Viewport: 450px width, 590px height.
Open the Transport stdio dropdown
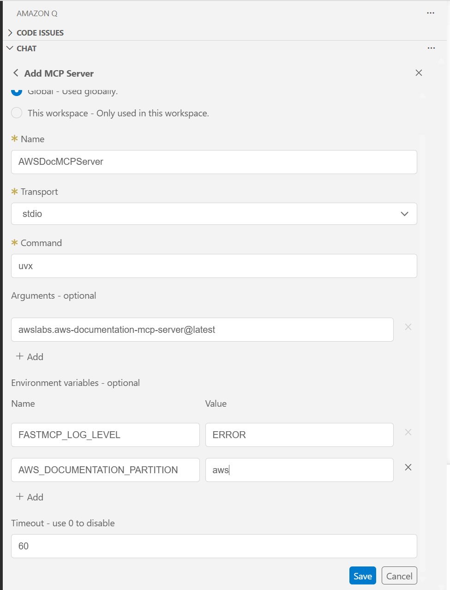214,214
